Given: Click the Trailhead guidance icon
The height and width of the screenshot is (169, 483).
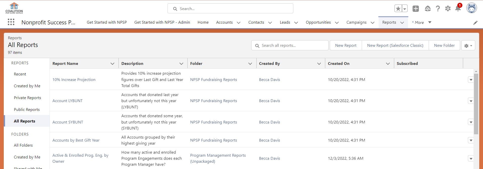Looking at the screenshot, I should click(x=428, y=9).
